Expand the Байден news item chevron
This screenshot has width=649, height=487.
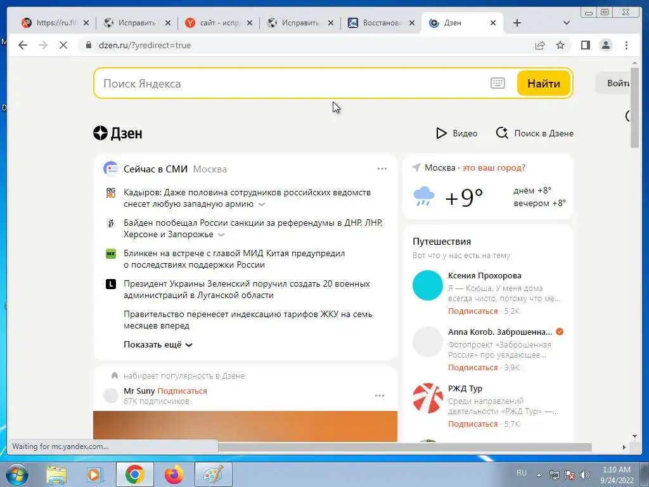pos(221,235)
